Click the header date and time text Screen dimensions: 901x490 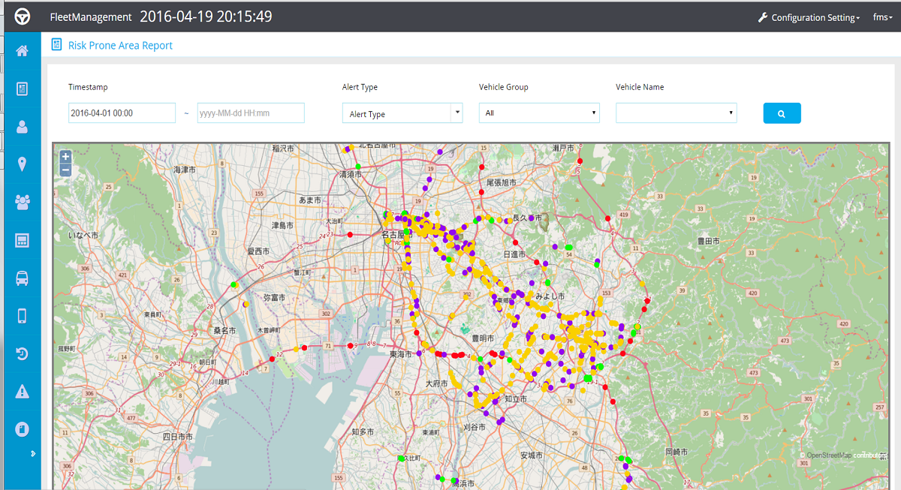click(206, 17)
